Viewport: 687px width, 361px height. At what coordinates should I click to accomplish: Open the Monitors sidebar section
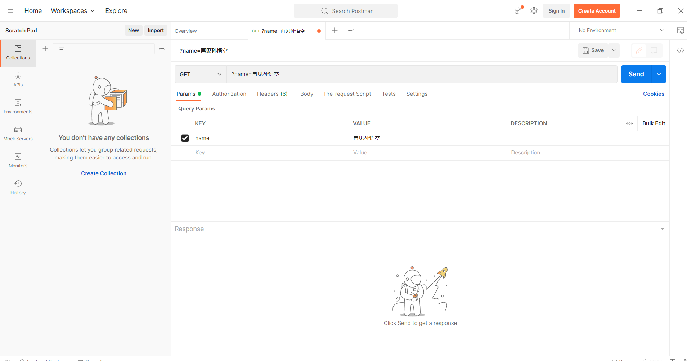tap(18, 161)
